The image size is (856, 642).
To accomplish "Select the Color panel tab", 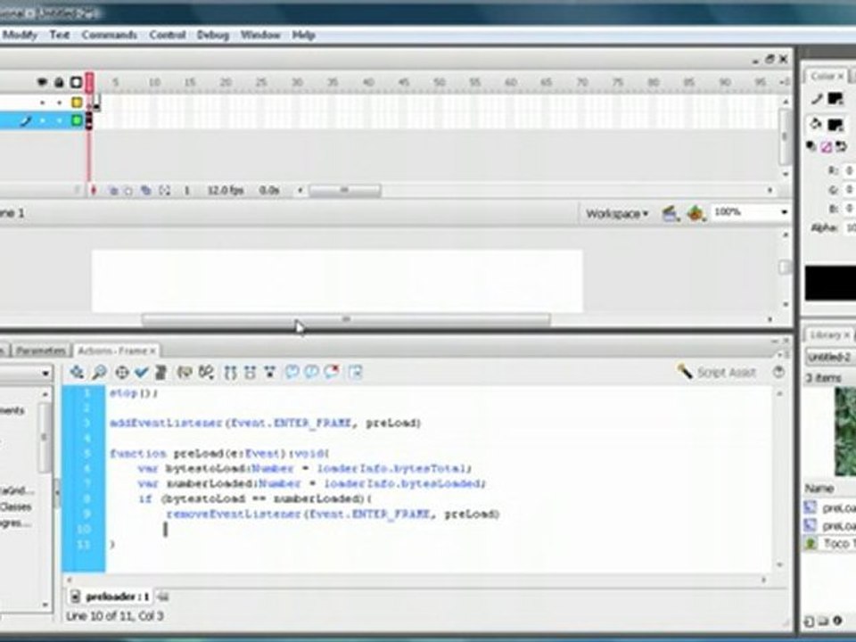I will (x=826, y=76).
